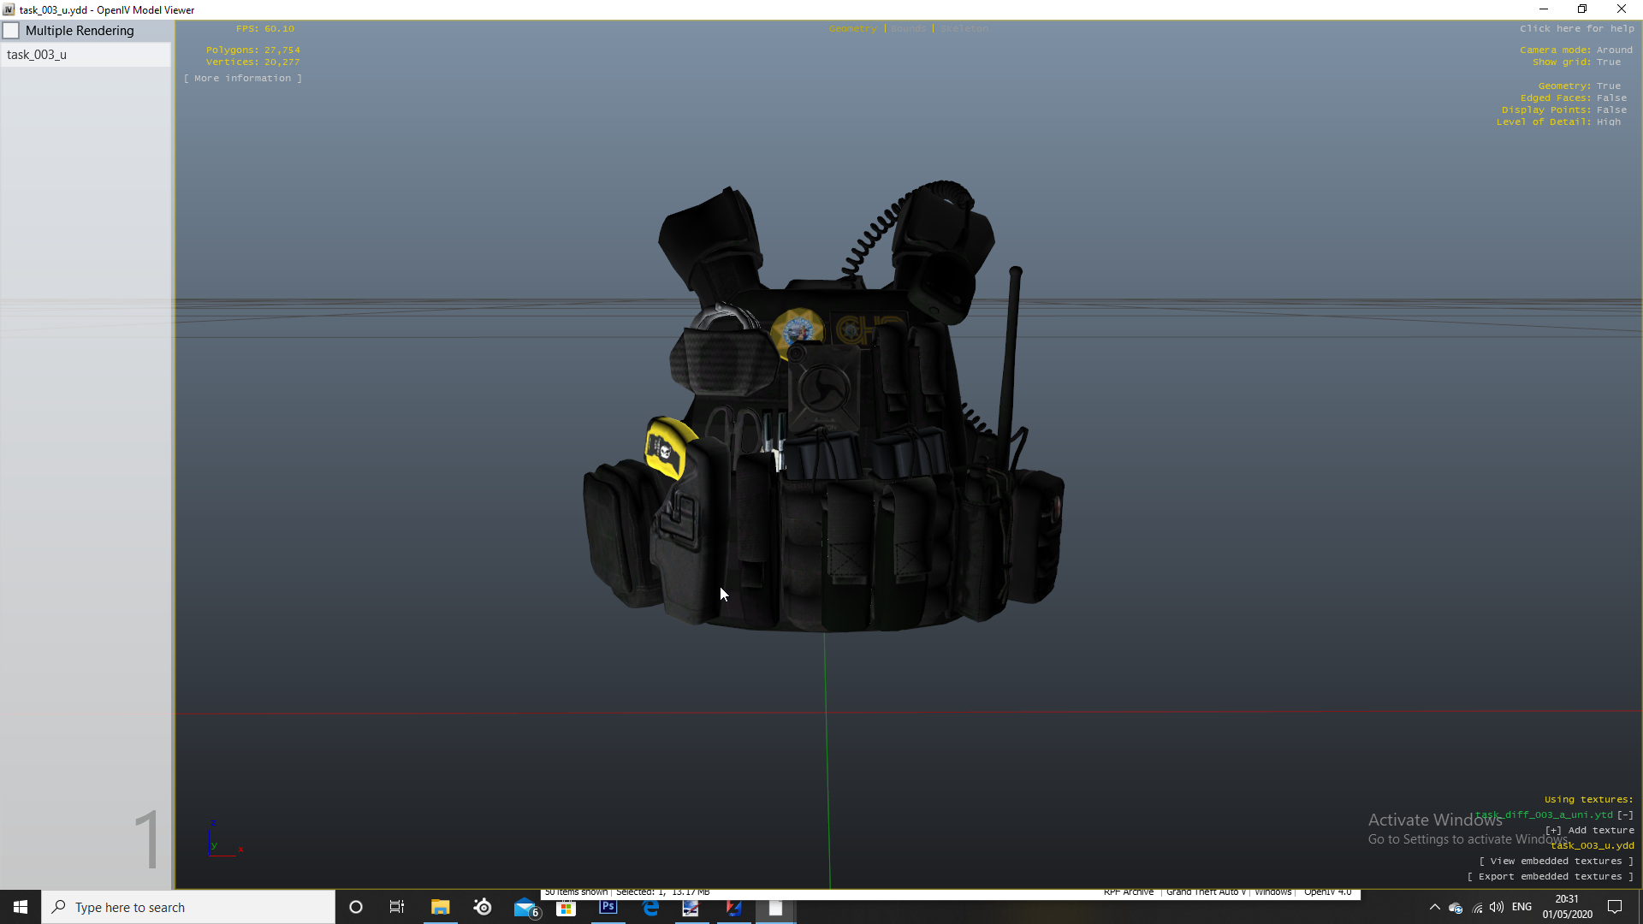
Task: Select task_003_u in the model list
Action: click(37, 55)
